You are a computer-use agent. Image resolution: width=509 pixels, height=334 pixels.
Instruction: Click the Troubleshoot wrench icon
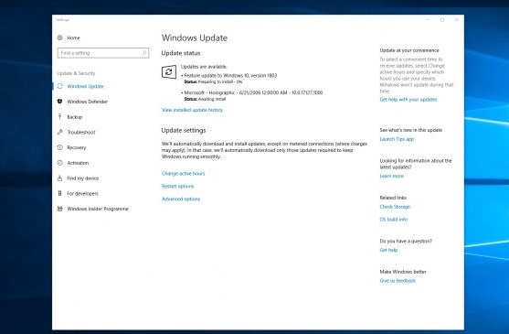[59, 132]
